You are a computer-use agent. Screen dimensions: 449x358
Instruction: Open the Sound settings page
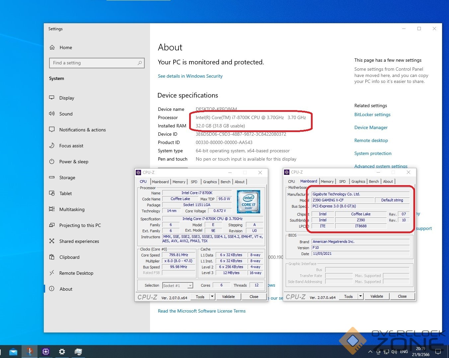coord(66,114)
